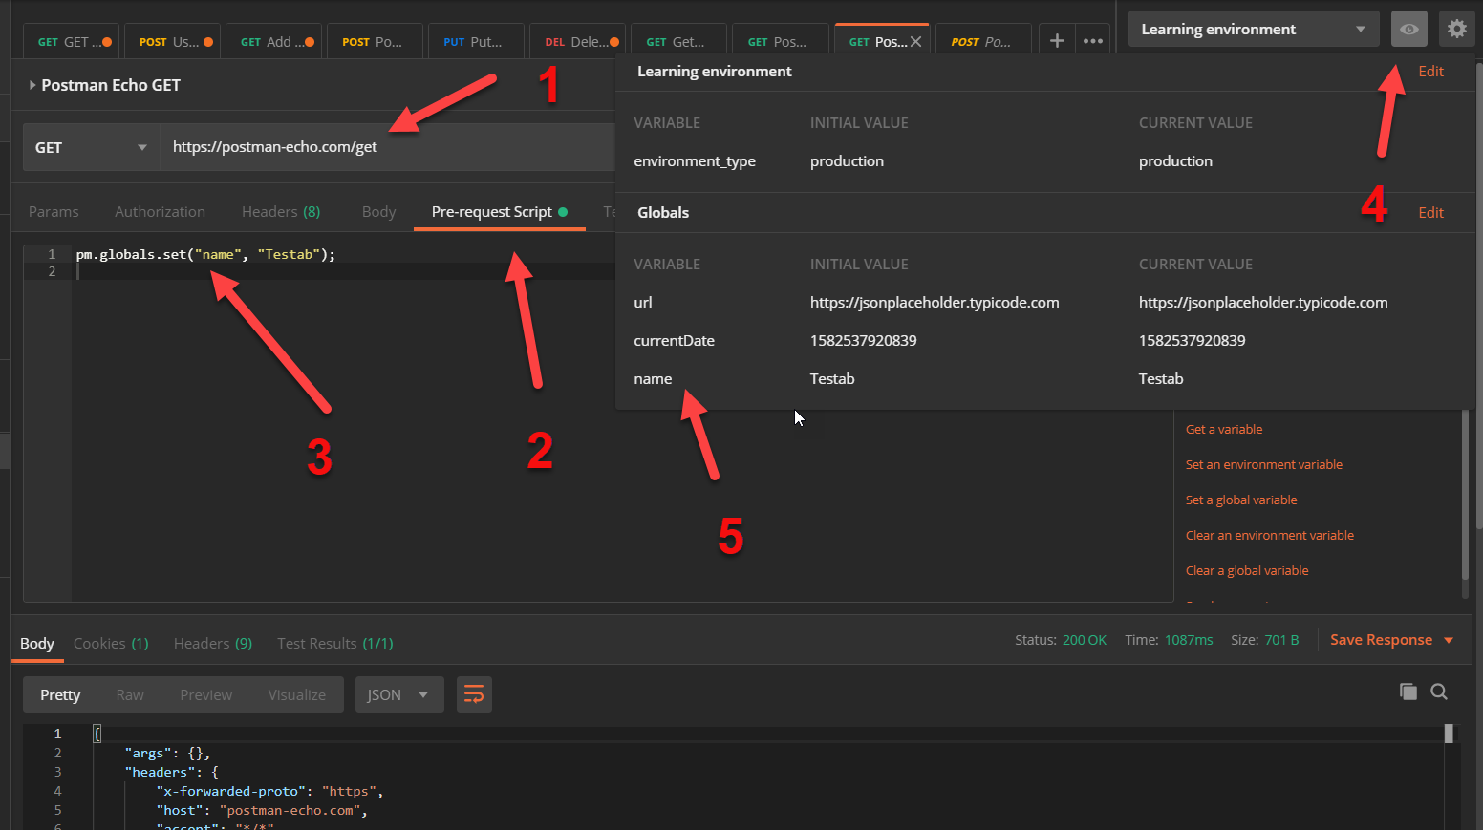Open response Headers (9) tab
Screen dimensions: 1483x830
coord(213,643)
